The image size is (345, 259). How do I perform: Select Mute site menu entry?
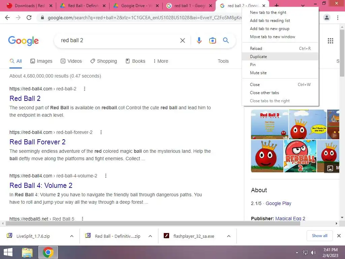point(280,73)
